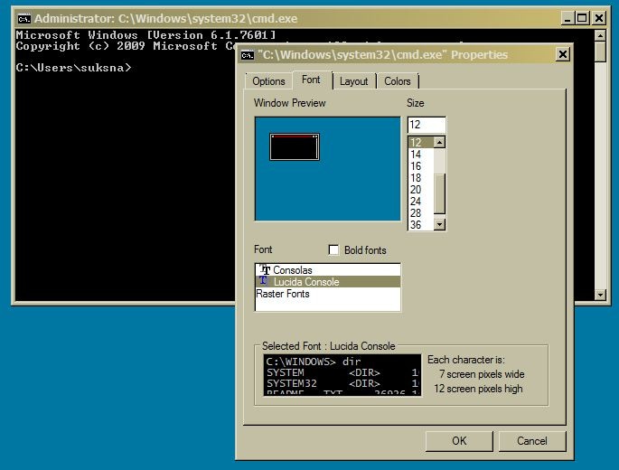Switch to the Options tab

[x=268, y=81]
